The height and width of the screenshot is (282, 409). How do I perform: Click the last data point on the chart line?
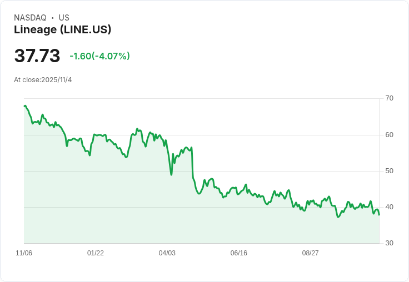[379, 215]
